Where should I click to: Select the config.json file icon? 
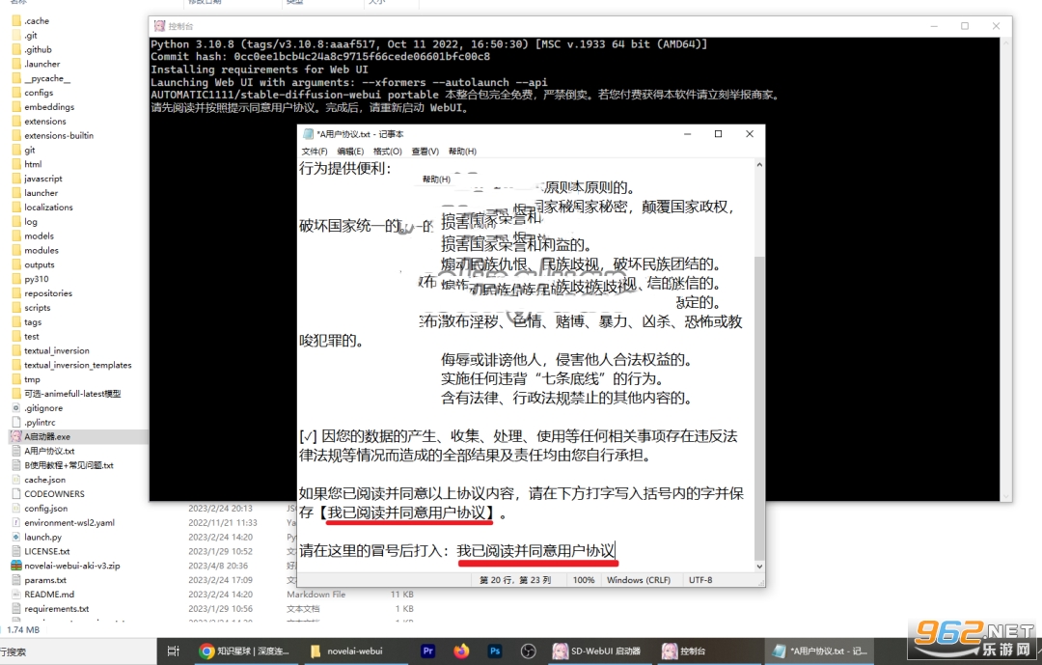pyautogui.click(x=16, y=508)
